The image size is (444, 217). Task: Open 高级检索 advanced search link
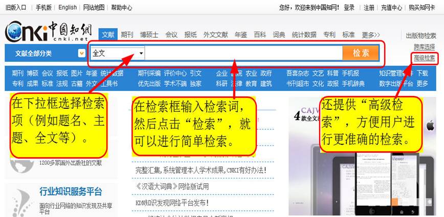pyautogui.click(x=424, y=58)
